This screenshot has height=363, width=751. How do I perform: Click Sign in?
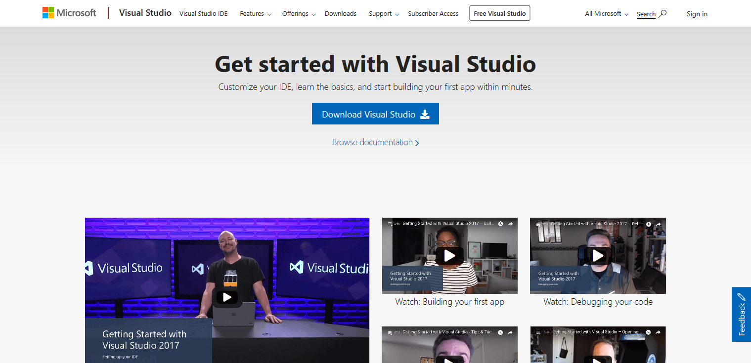pyautogui.click(x=697, y=14)
